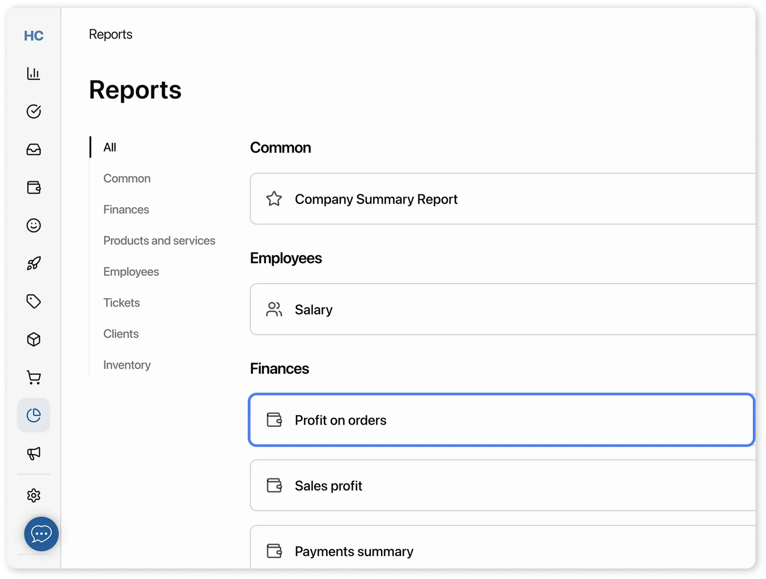This screenshot has height=579, width=766.
Task: Open the price tag icon in sidebar
Action: pos(34,301)
